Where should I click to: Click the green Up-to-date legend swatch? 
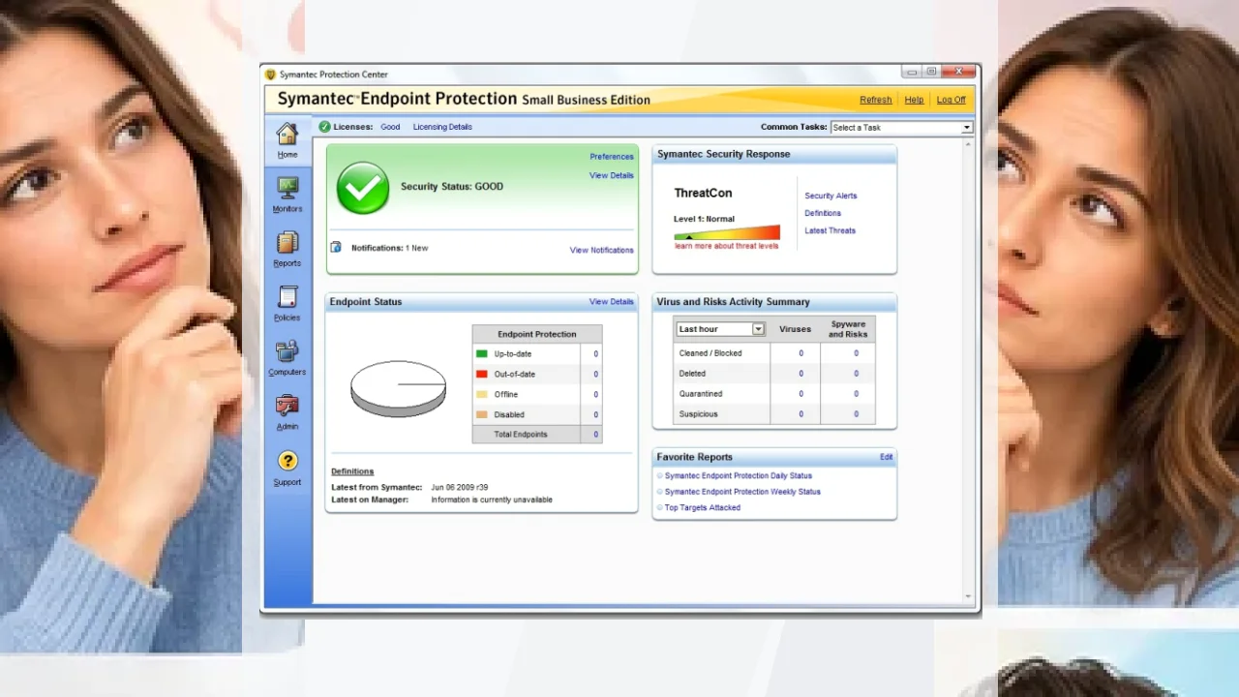pyautogui.click(x=481, y=354)
